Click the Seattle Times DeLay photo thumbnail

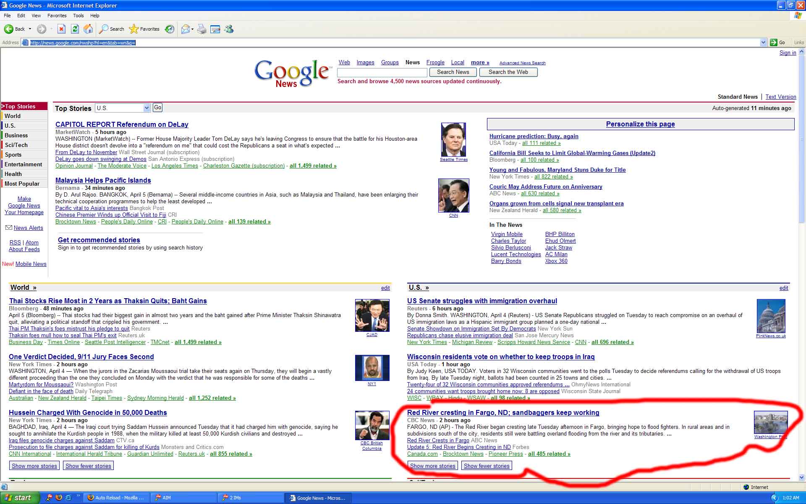tap(453, 139)
